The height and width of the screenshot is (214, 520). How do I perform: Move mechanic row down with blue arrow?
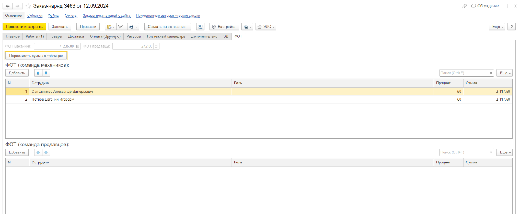[46, 73]
